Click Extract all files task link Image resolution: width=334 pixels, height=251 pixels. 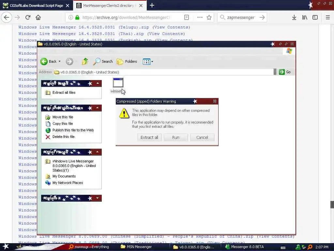[64, 92]
